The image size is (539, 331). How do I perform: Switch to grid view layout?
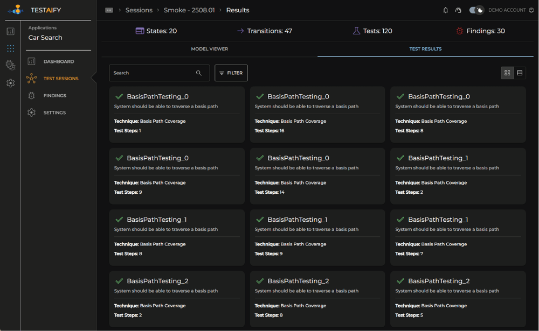click(x=507, y=73)
